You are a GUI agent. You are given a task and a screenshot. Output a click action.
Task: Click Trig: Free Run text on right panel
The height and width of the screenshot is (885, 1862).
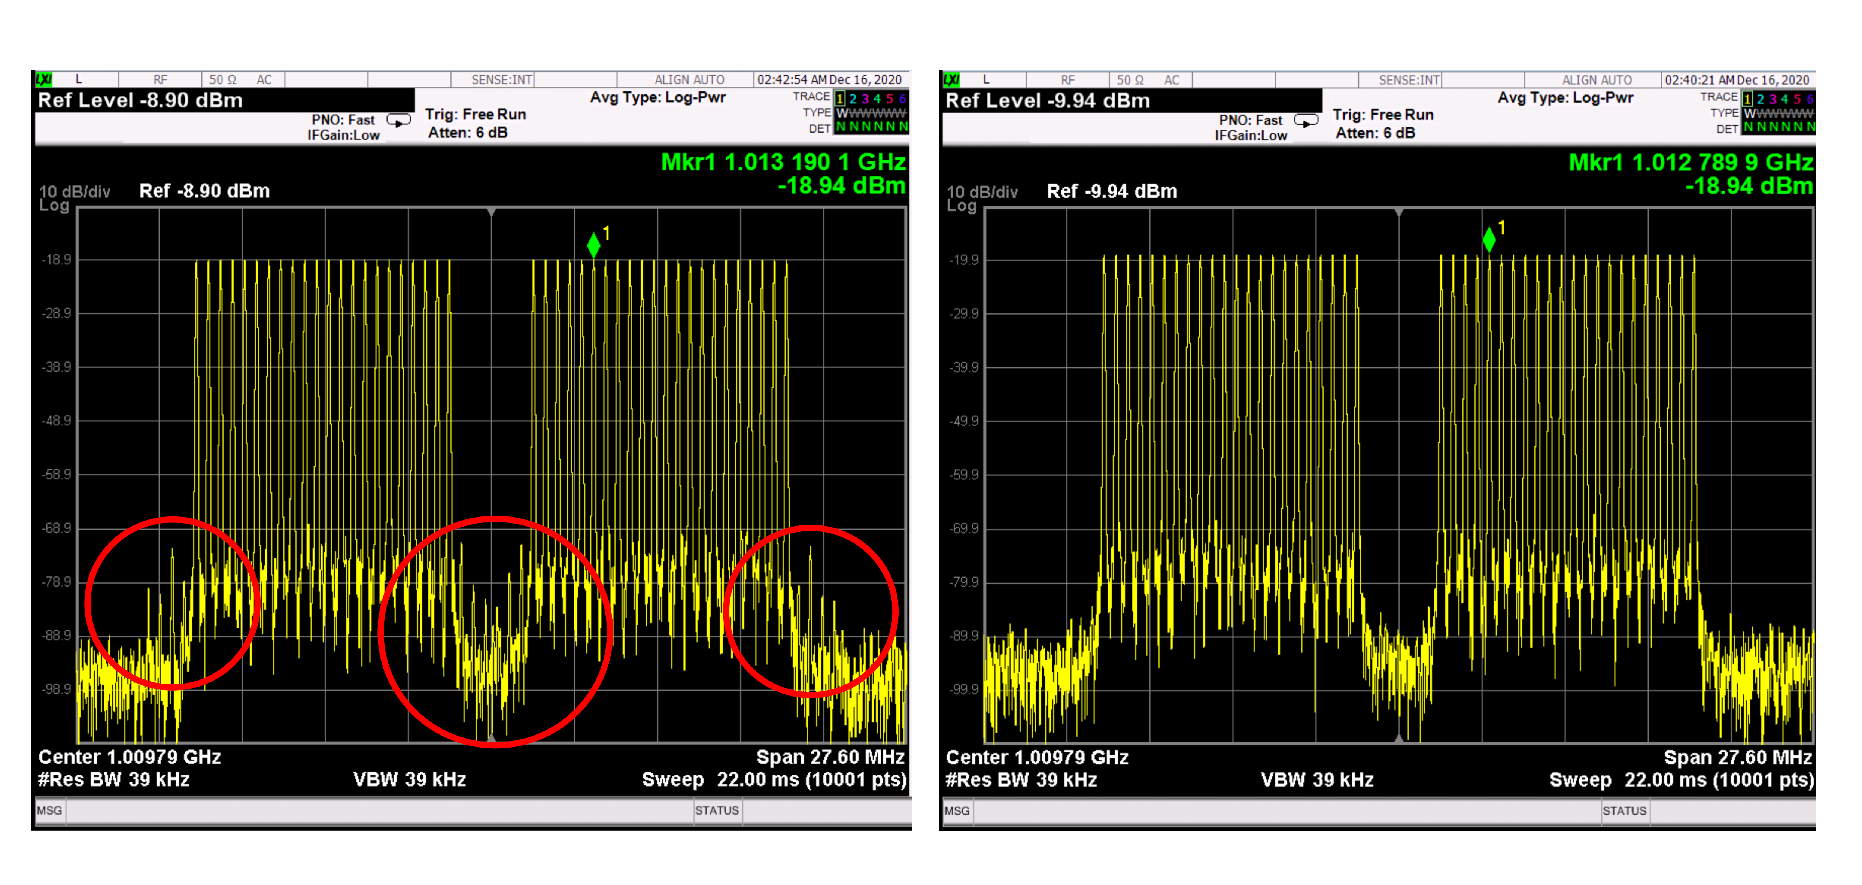point(1382,114)
